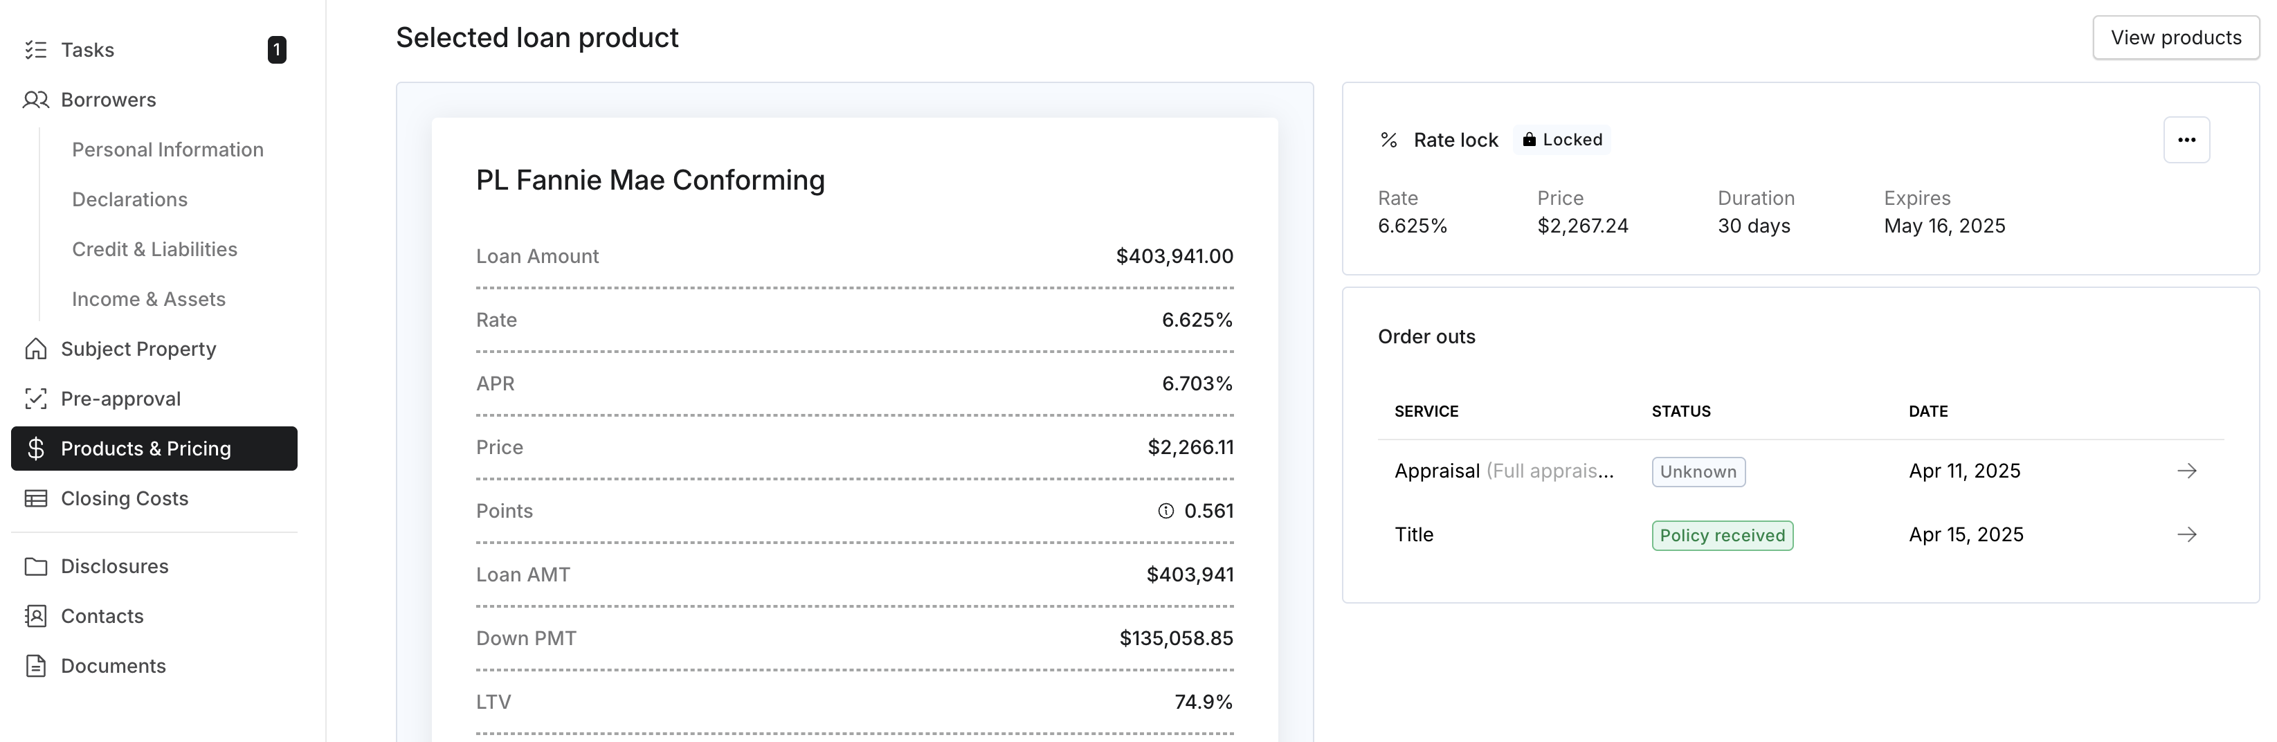Open Credit & Liabilities section
The image size is (2277, 742).
click(155, 249)
